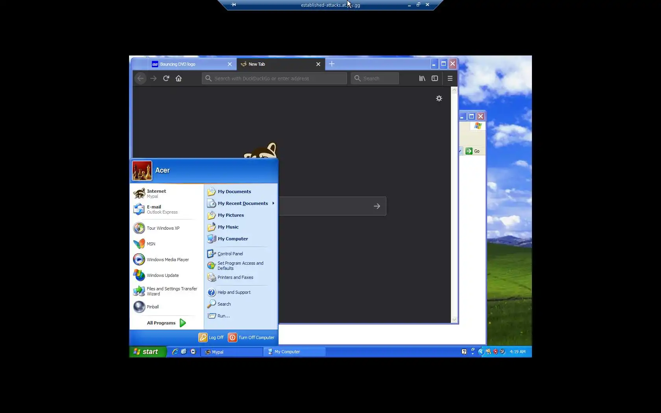This screenshot has height=413, width=661.
Task: Reload the page in Mypal browser
Action: pyautogui.click(x=166, y=78)
